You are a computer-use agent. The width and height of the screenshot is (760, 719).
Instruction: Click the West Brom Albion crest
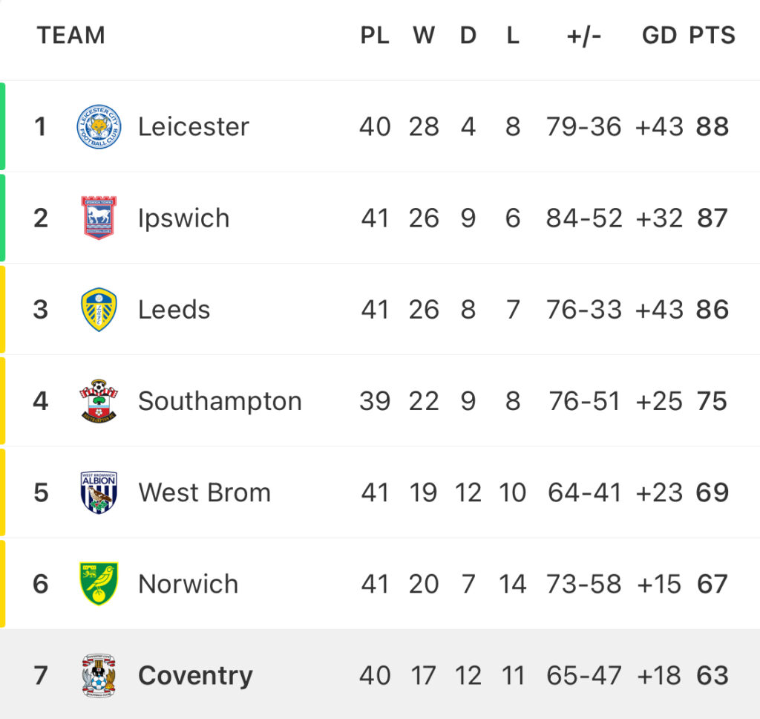99,492
